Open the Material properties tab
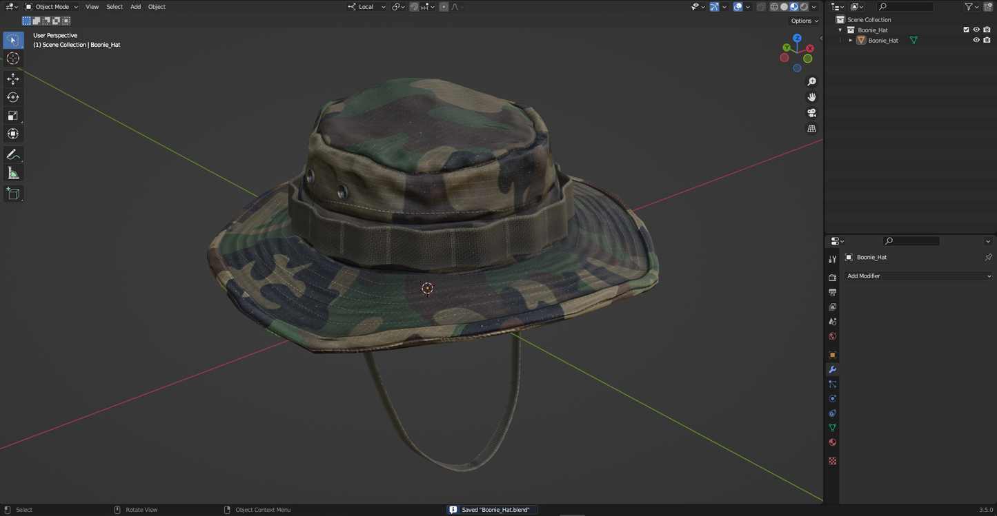This screenshot has height=516, width=997. tap(832, 442)
